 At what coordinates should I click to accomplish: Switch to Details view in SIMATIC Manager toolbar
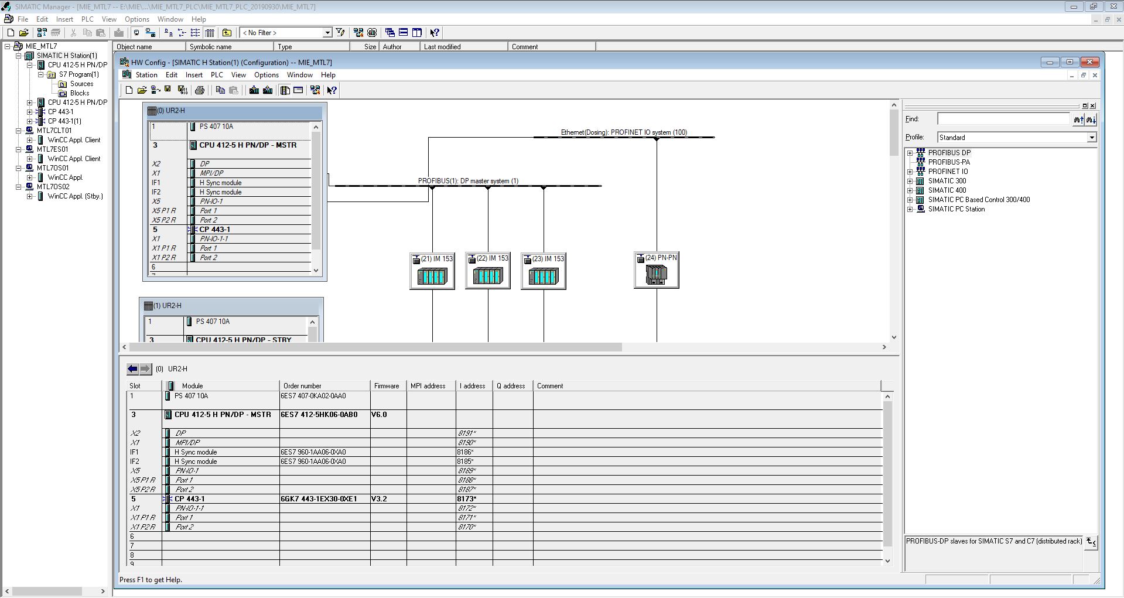[210, 33]
